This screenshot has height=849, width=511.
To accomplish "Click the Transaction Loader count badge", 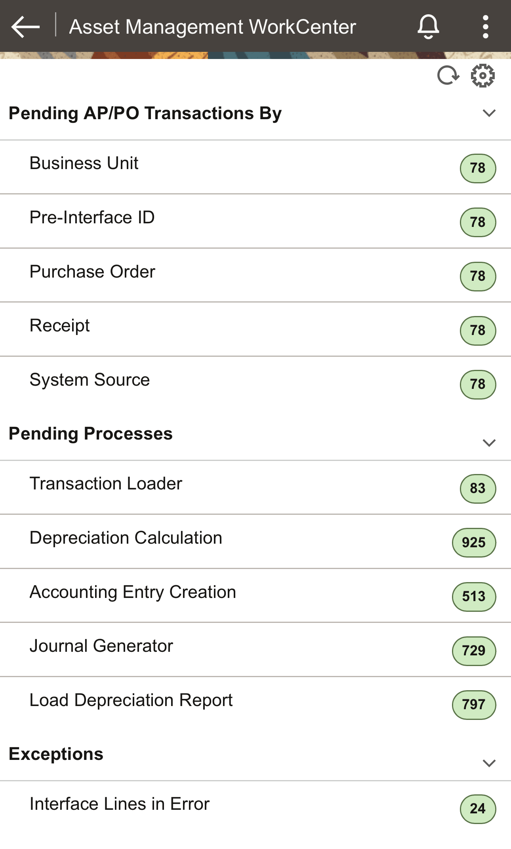I will (477, 488).
